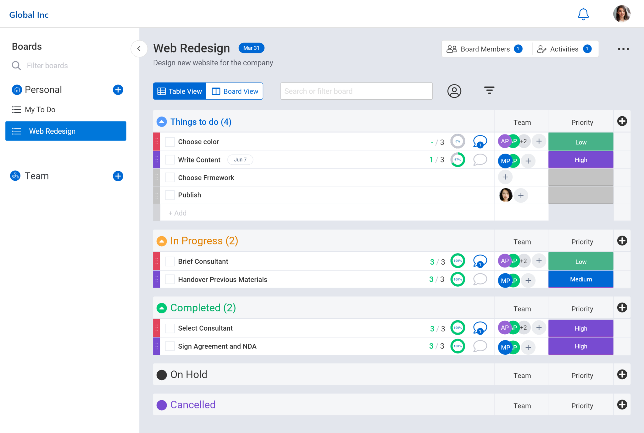Click the back arrow next to Web Redesign
The image size is (644, 433).
coord(139,49)
